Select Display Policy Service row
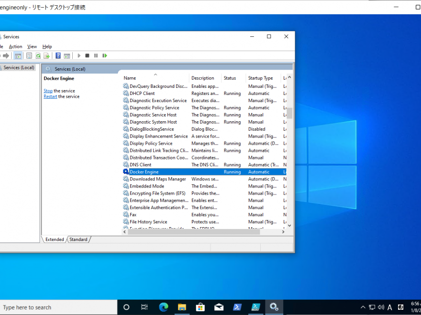The width and height of the screenshot is (421, 315). (204, 144)
